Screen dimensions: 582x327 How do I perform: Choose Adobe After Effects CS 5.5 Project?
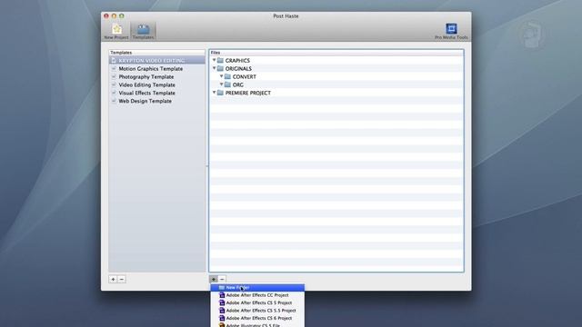[257, 311]
